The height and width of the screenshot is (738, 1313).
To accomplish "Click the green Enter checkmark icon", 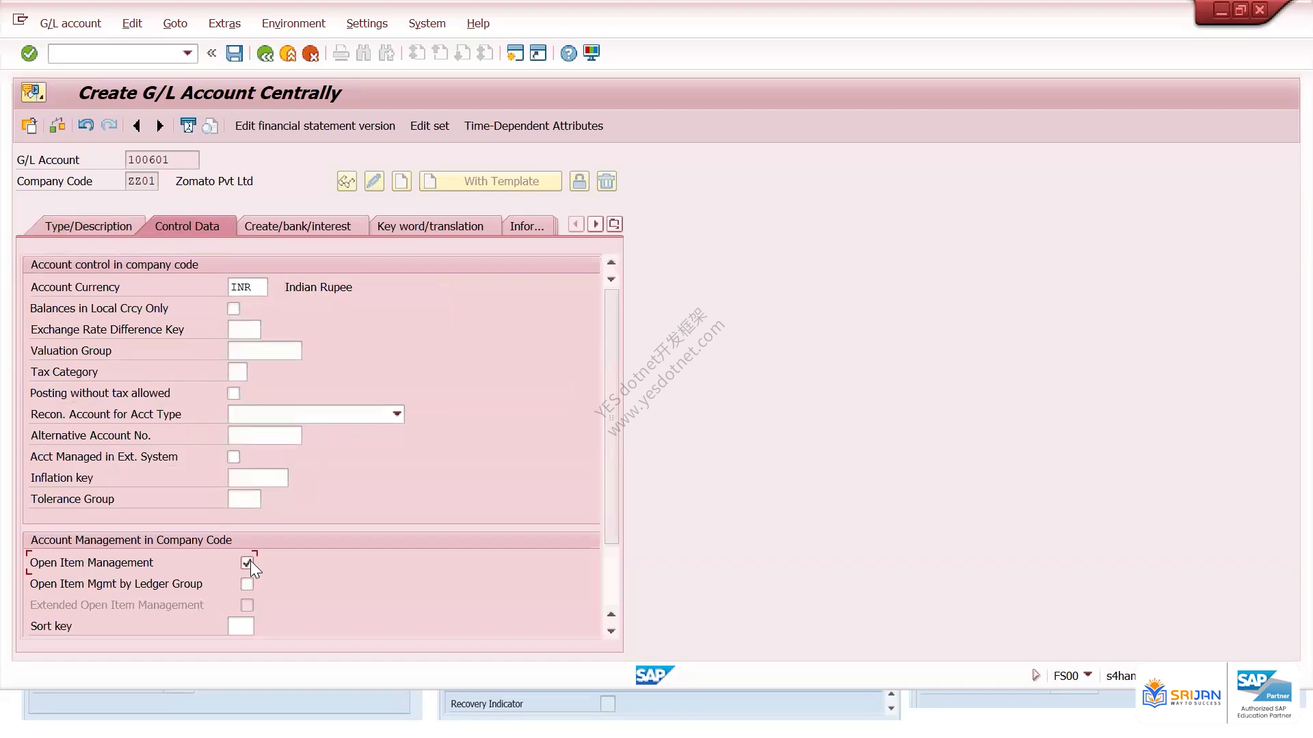I will (29, 53).
